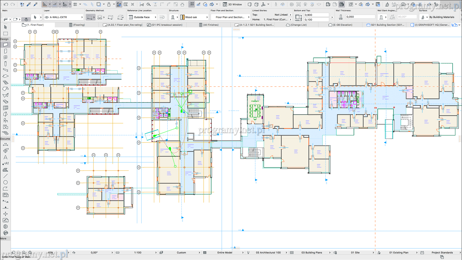Open the [E-08 Elevation] tab

[x=341, y=25]
